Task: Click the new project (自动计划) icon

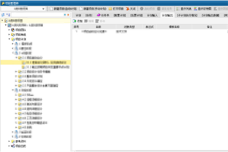Action: [51, 9]
